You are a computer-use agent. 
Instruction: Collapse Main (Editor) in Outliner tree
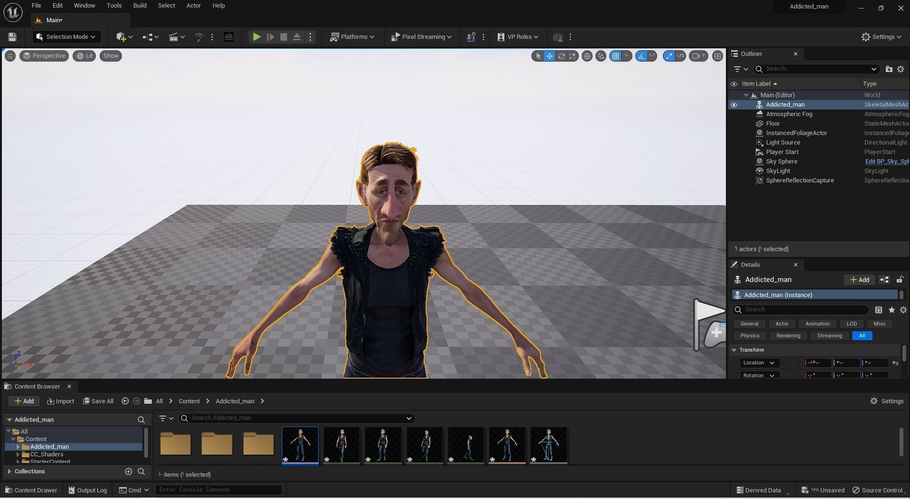click(x=746, y=95)
